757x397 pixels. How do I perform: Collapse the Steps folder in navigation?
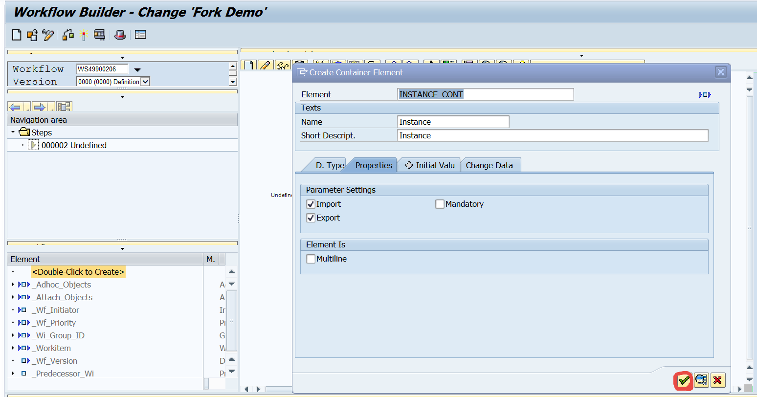(x=13, y=132)
